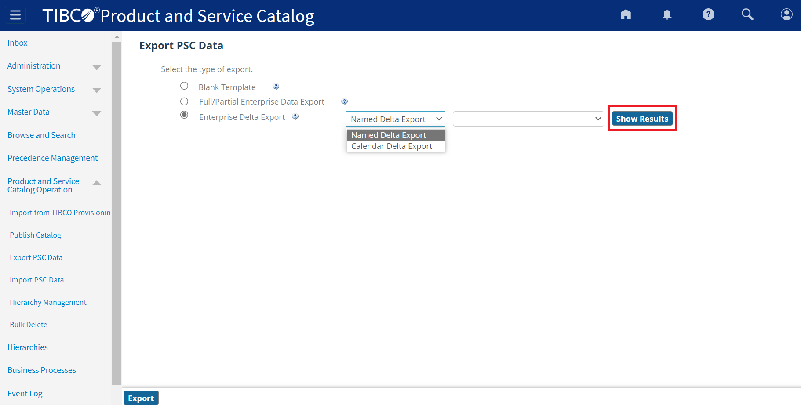Choose Calendar Delta Export from the list
The width and height of the screenshot is (801, 405).
(x=391, y=146)
